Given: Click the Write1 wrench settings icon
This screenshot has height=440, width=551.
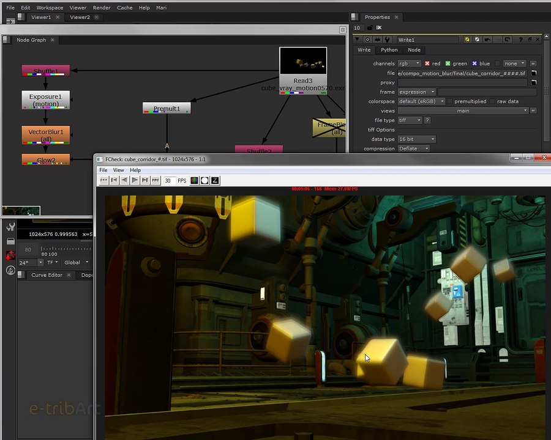Looking at the screenshot, I should (x=388, y=40).
